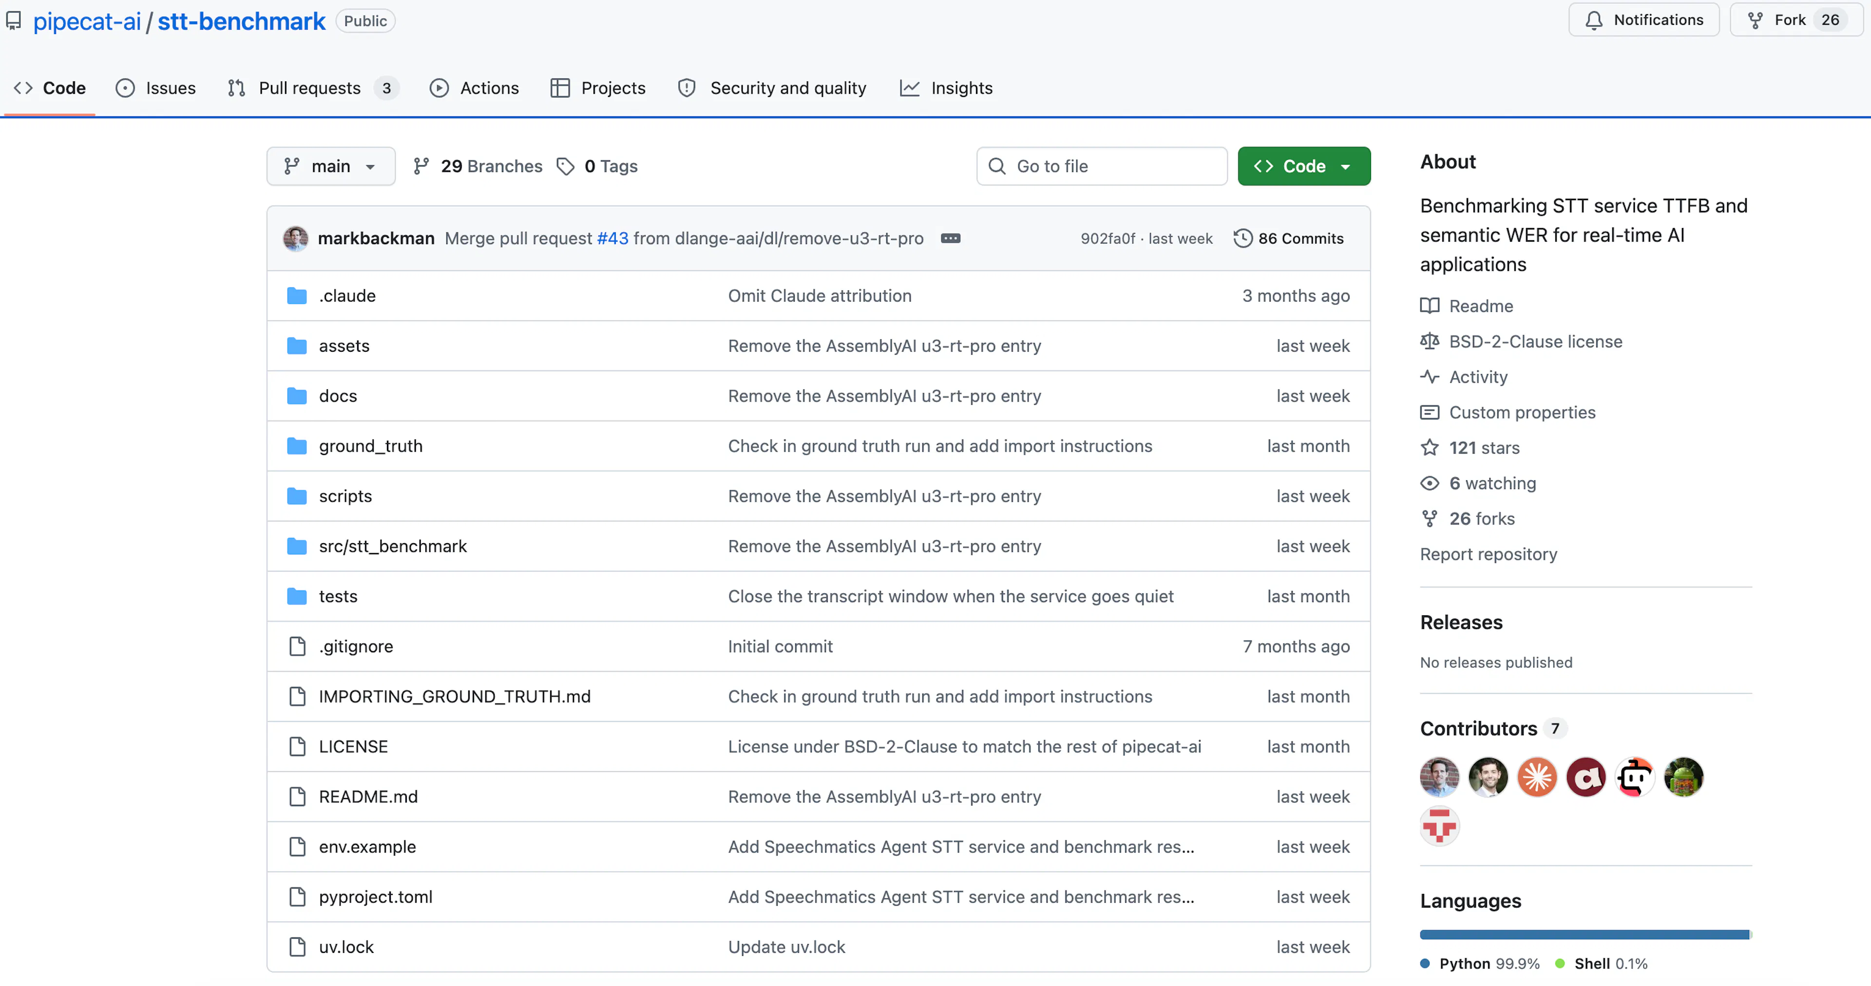Open the README.md file

367,796
